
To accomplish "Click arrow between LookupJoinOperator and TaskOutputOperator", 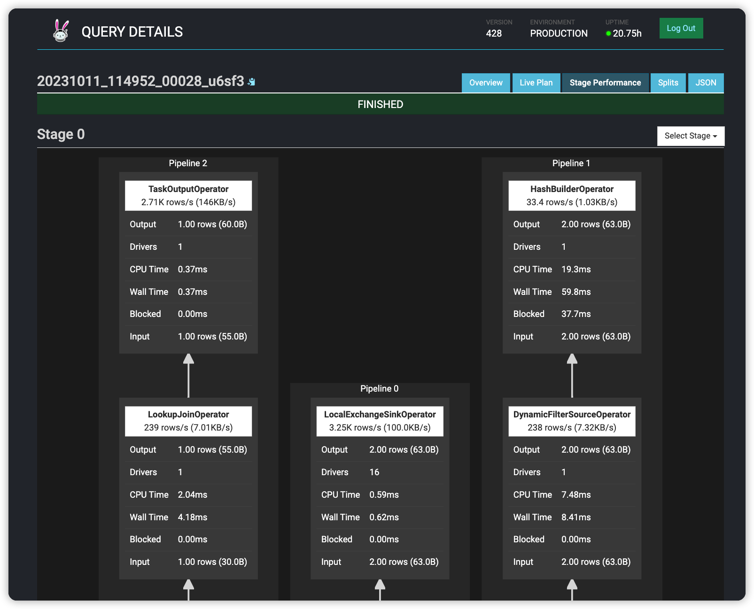I will pos(188,376).
